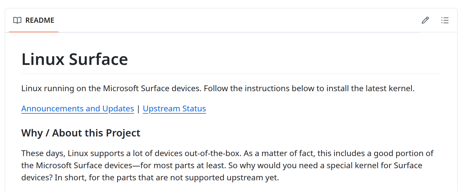The width and height of the screenshot is (462, 191).
Task: Click the book icon beside README
Action: [x=17, y=20]
